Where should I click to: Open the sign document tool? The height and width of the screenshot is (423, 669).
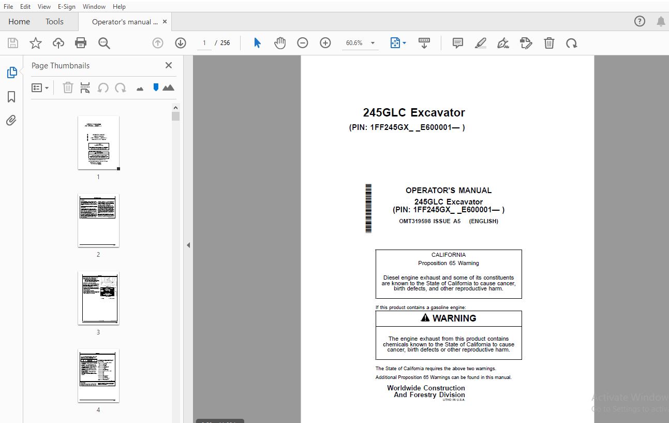click(503, 43)
